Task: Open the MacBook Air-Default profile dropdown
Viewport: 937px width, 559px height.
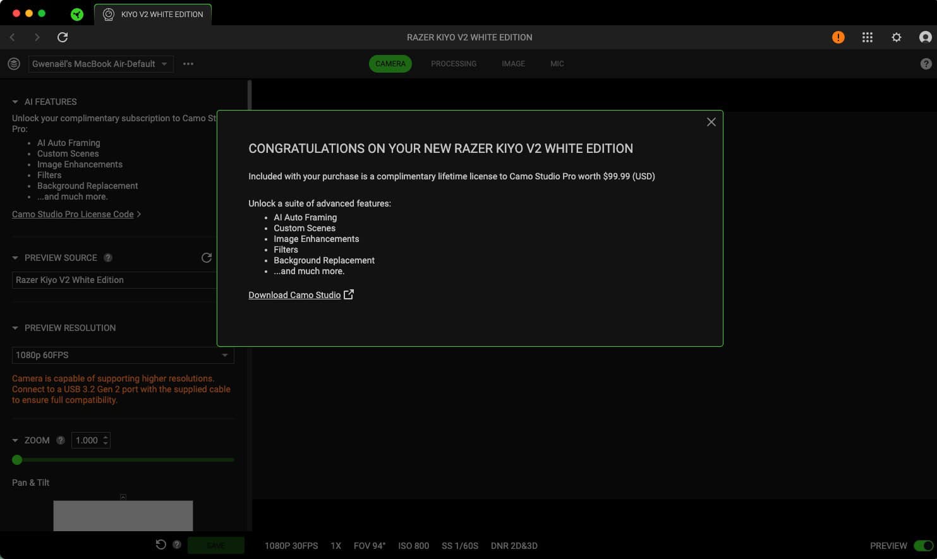Action: click(100, 64)
